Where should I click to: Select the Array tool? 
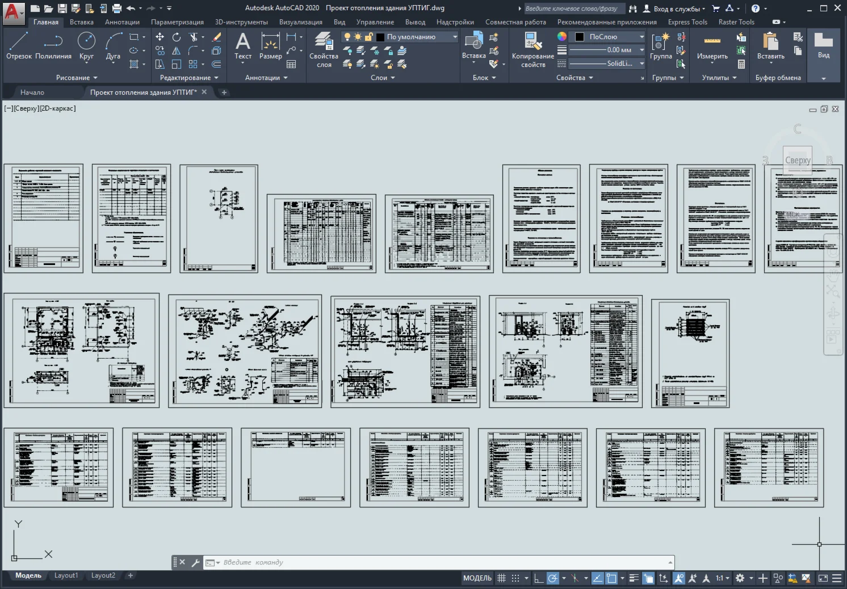pyautogui.click(x=193, y=64)
